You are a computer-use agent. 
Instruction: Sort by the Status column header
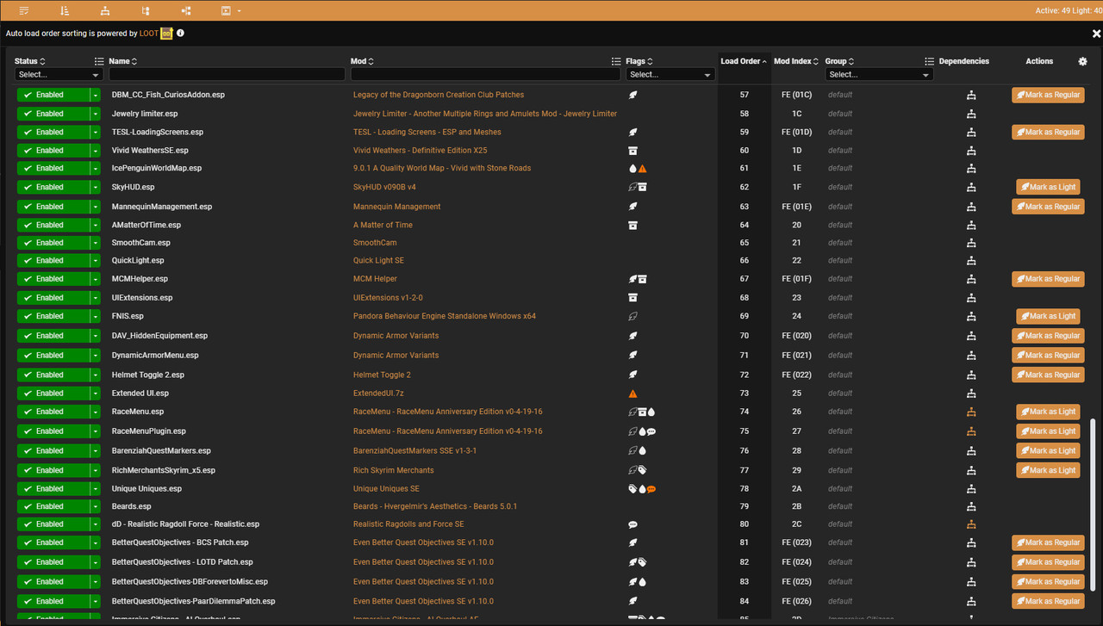pyautogui.click(x=30, y=61)
